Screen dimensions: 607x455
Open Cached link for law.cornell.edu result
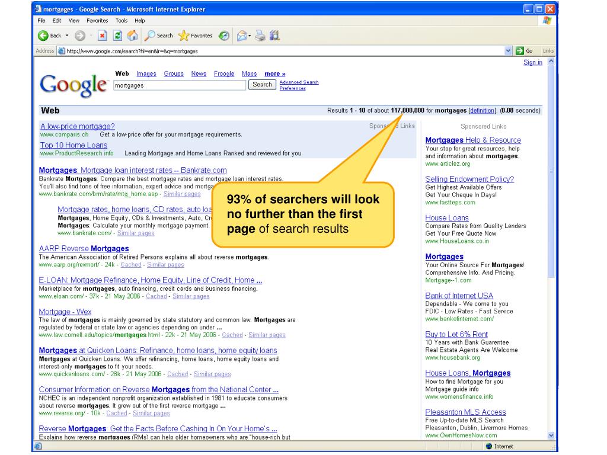click(232, 335)
